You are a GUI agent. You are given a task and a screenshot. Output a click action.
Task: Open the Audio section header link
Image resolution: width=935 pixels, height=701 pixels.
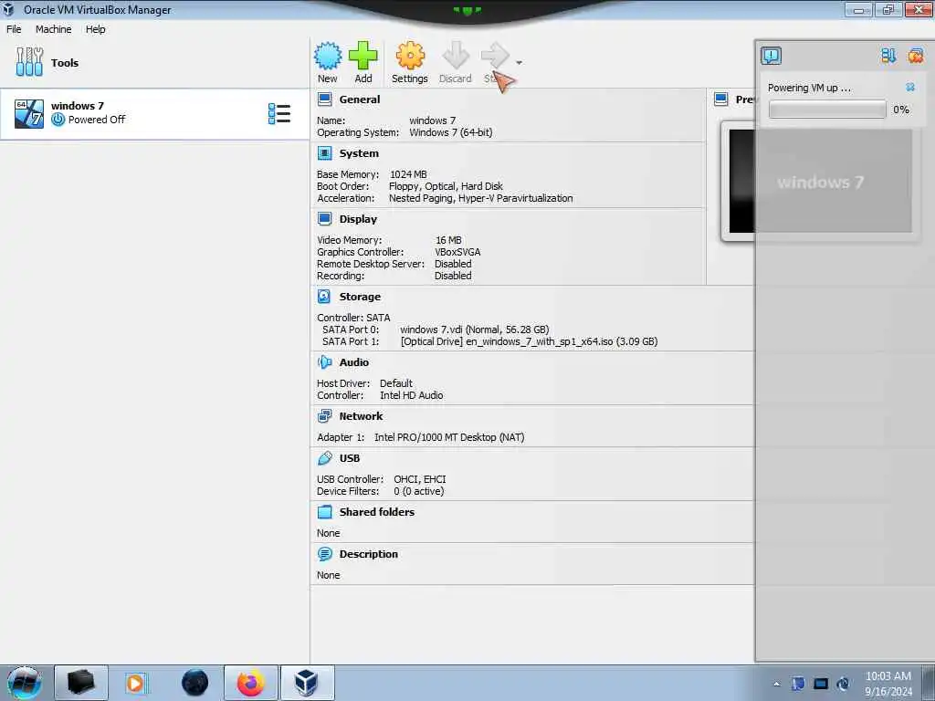click(x=354, y=361)
